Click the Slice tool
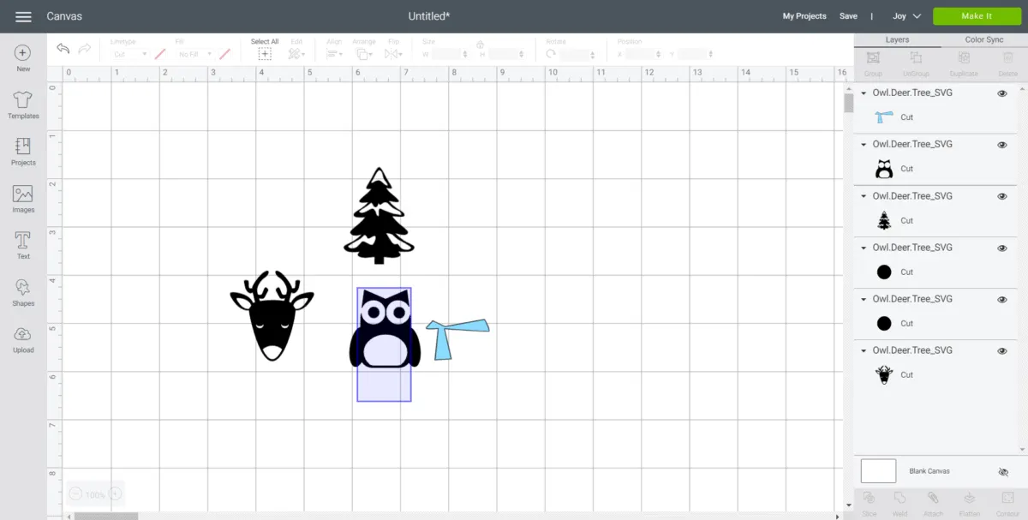 [x=870, y=503]
